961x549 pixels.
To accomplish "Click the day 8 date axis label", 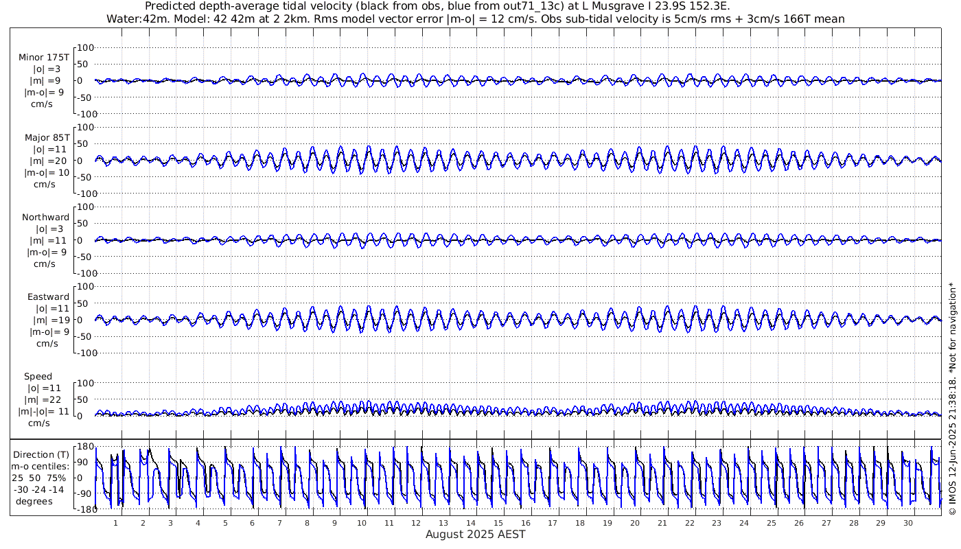I will point(308,523).
